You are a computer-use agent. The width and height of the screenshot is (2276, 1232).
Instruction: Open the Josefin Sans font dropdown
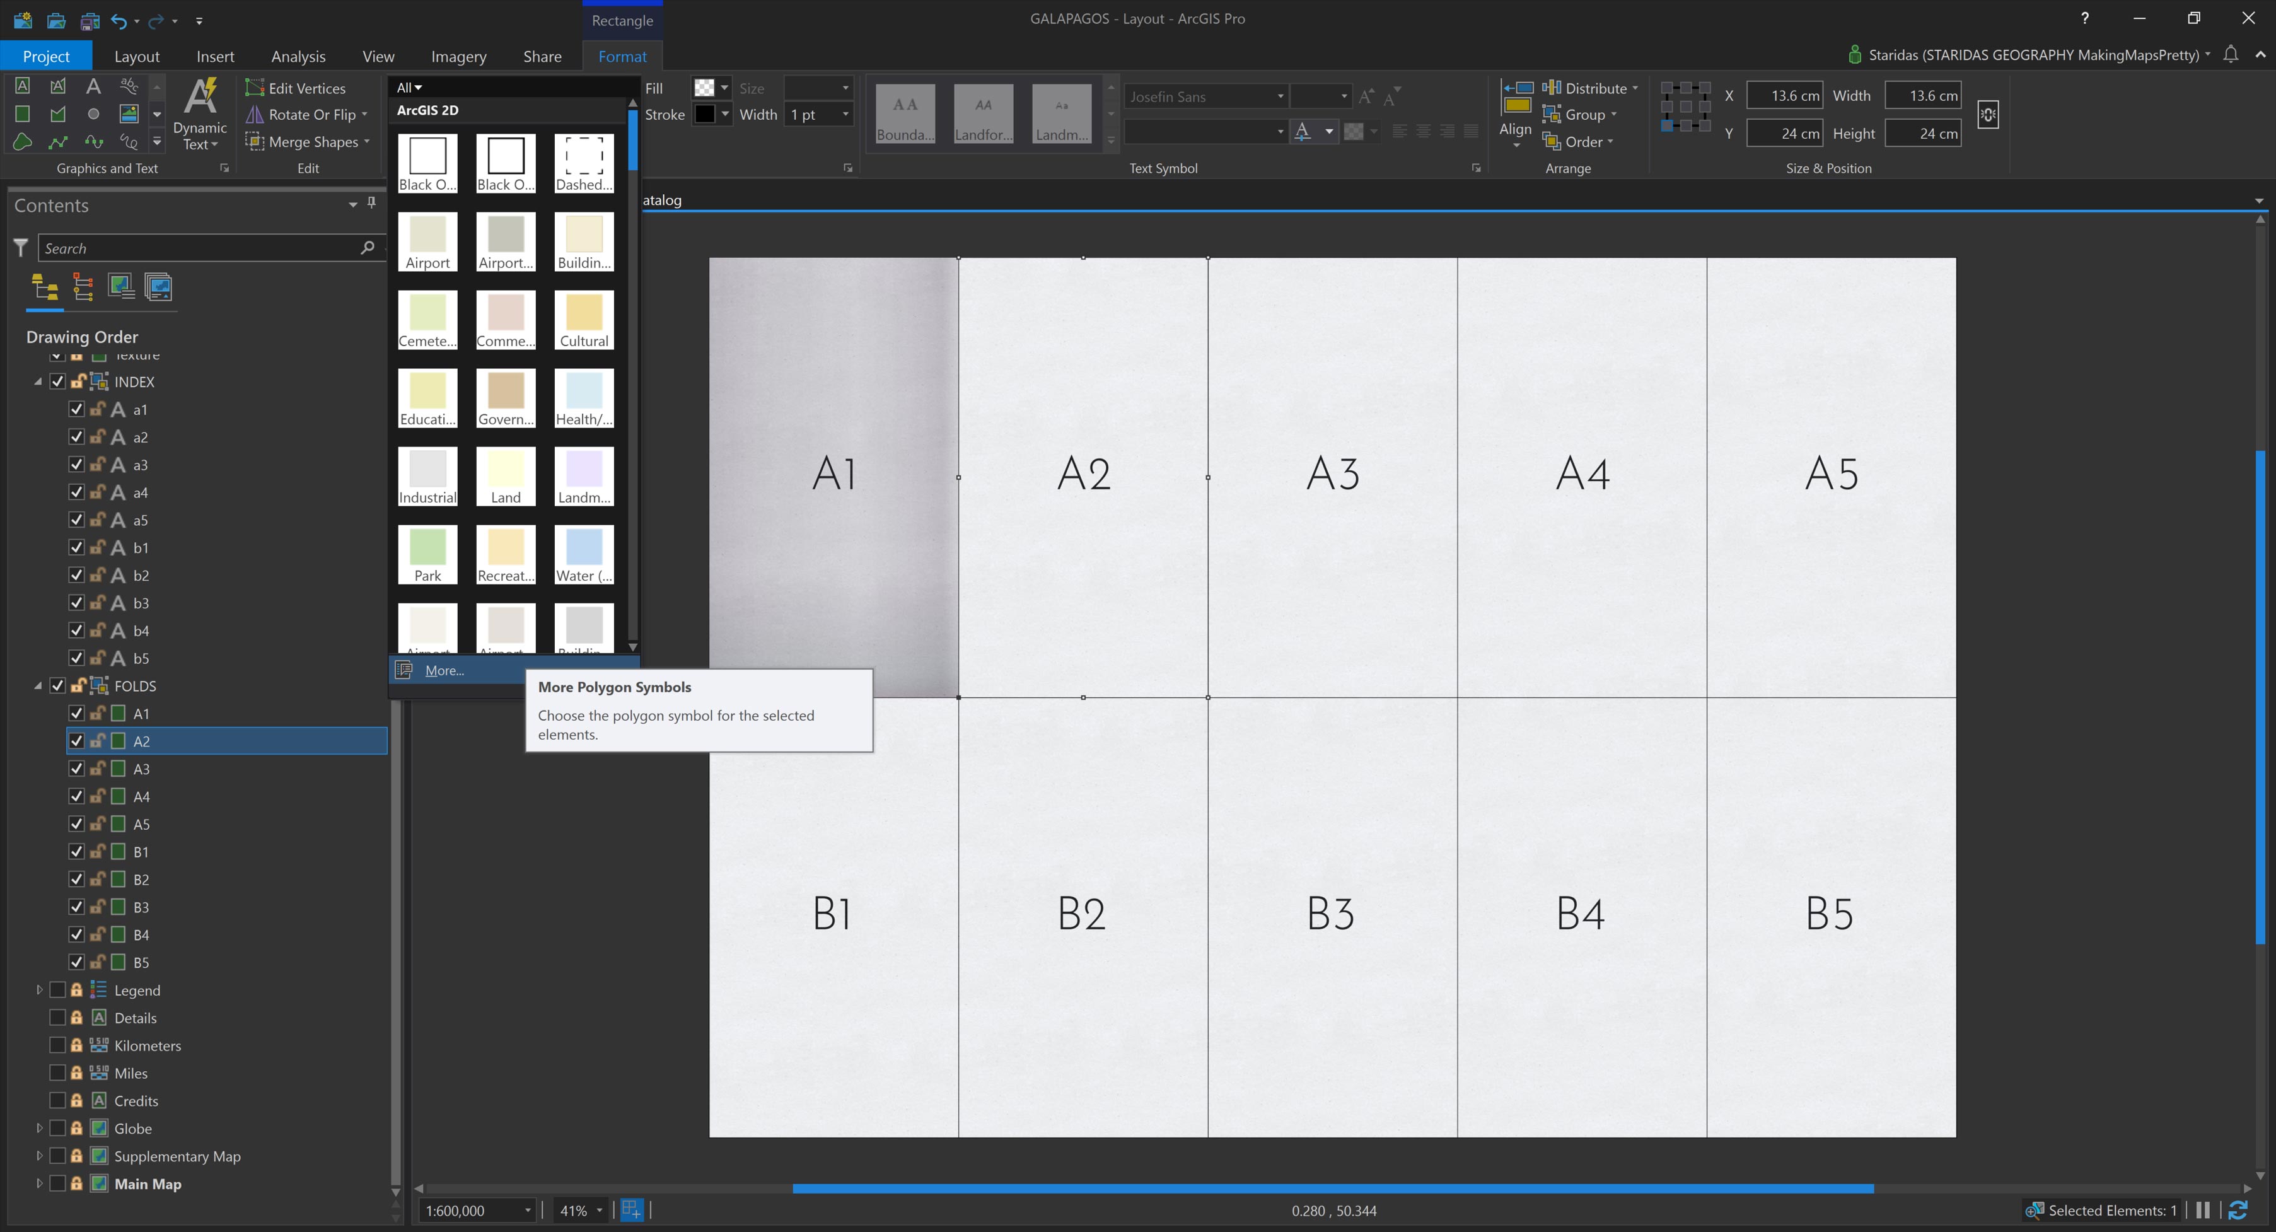pos(1279,95)
